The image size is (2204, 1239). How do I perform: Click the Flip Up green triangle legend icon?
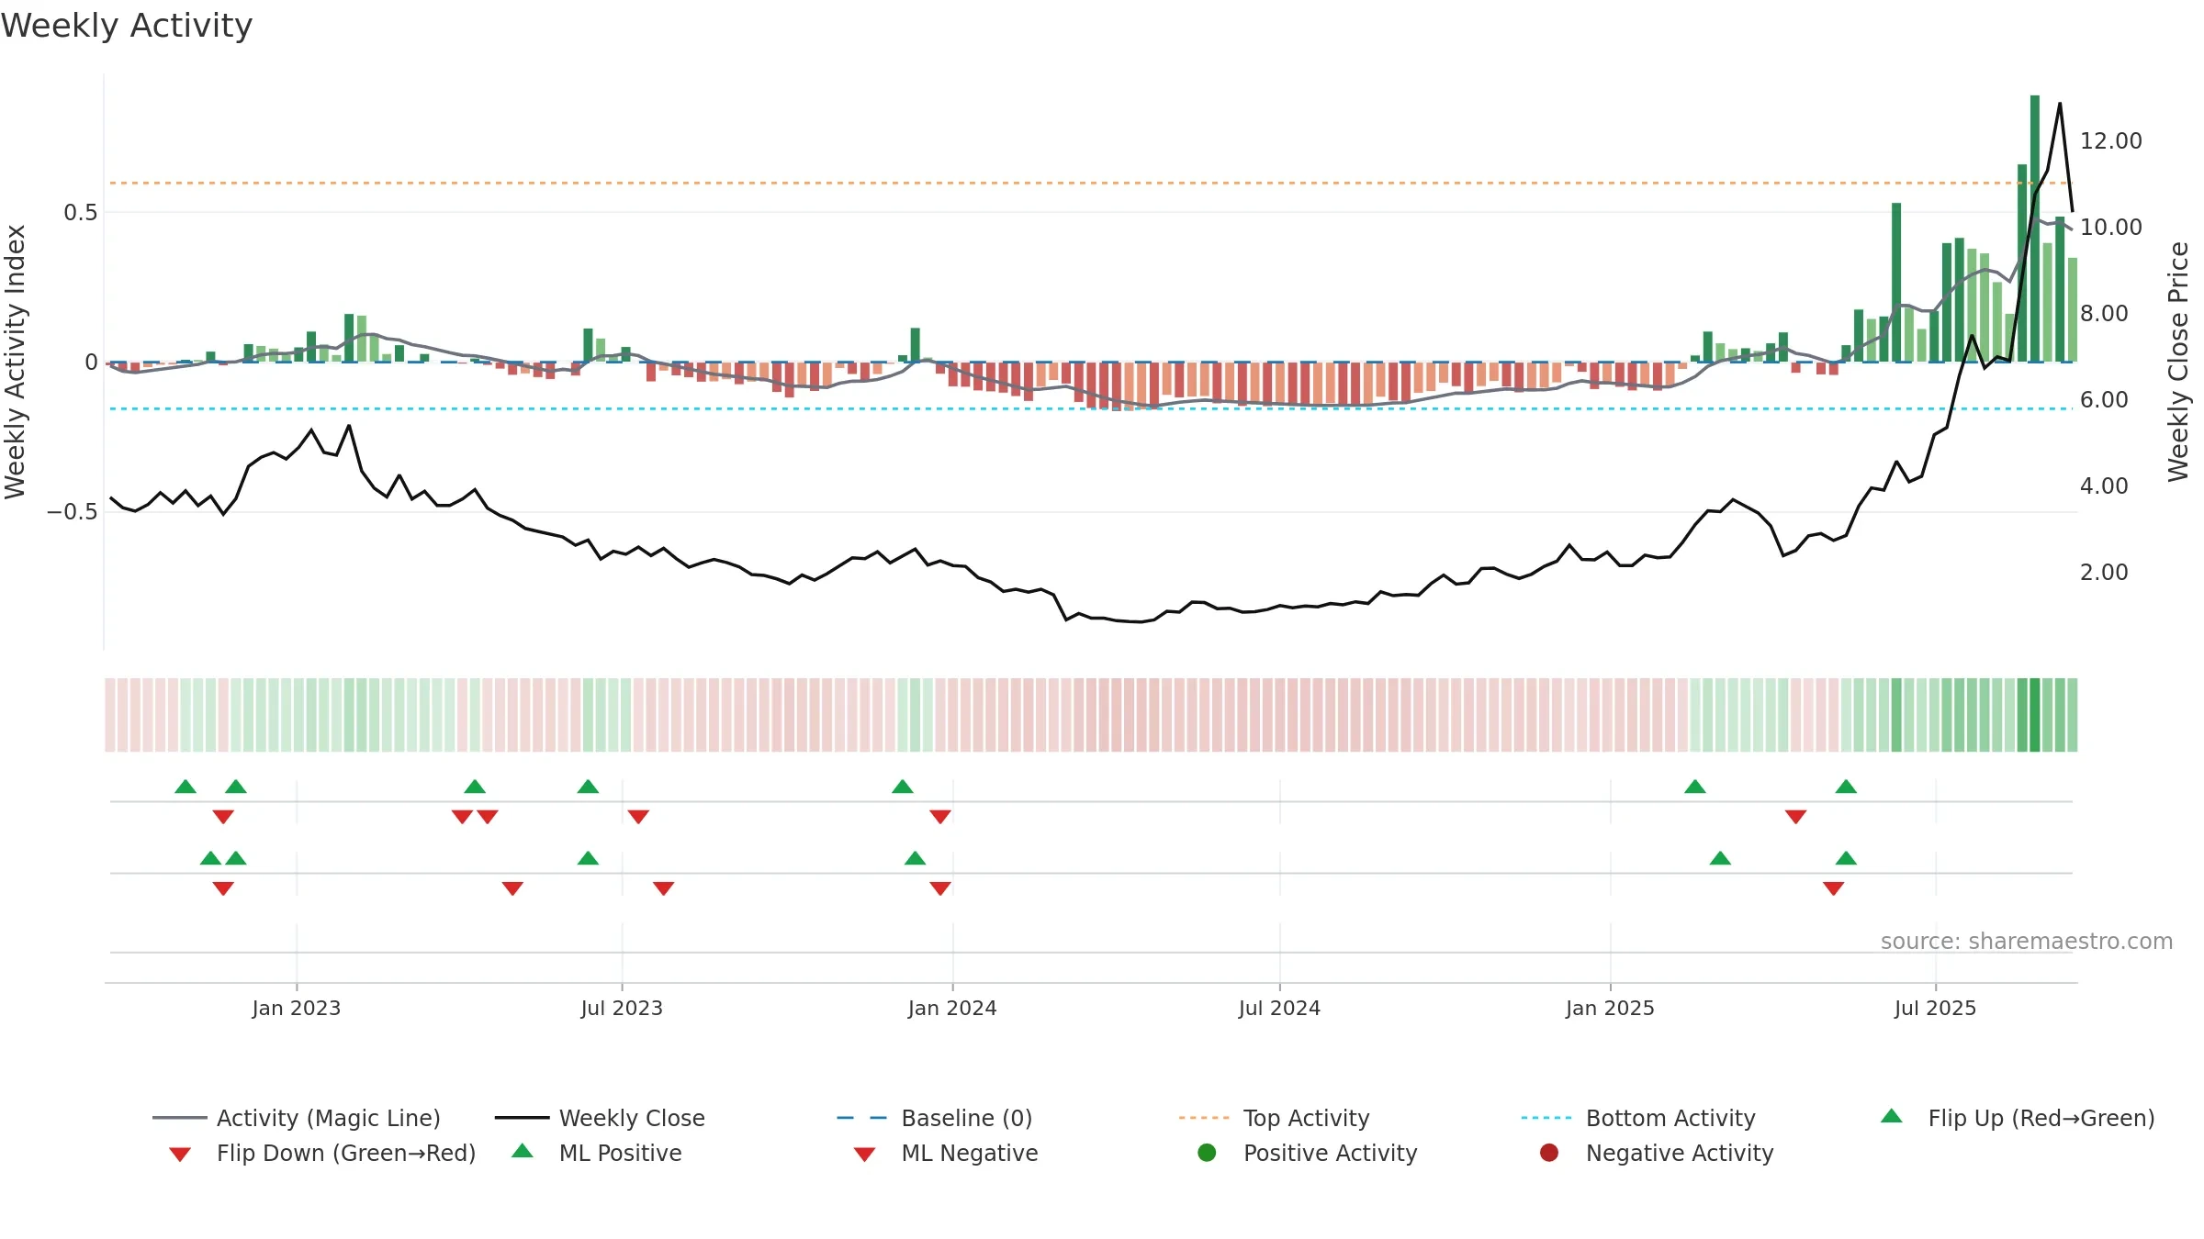click(1891, 1116)
